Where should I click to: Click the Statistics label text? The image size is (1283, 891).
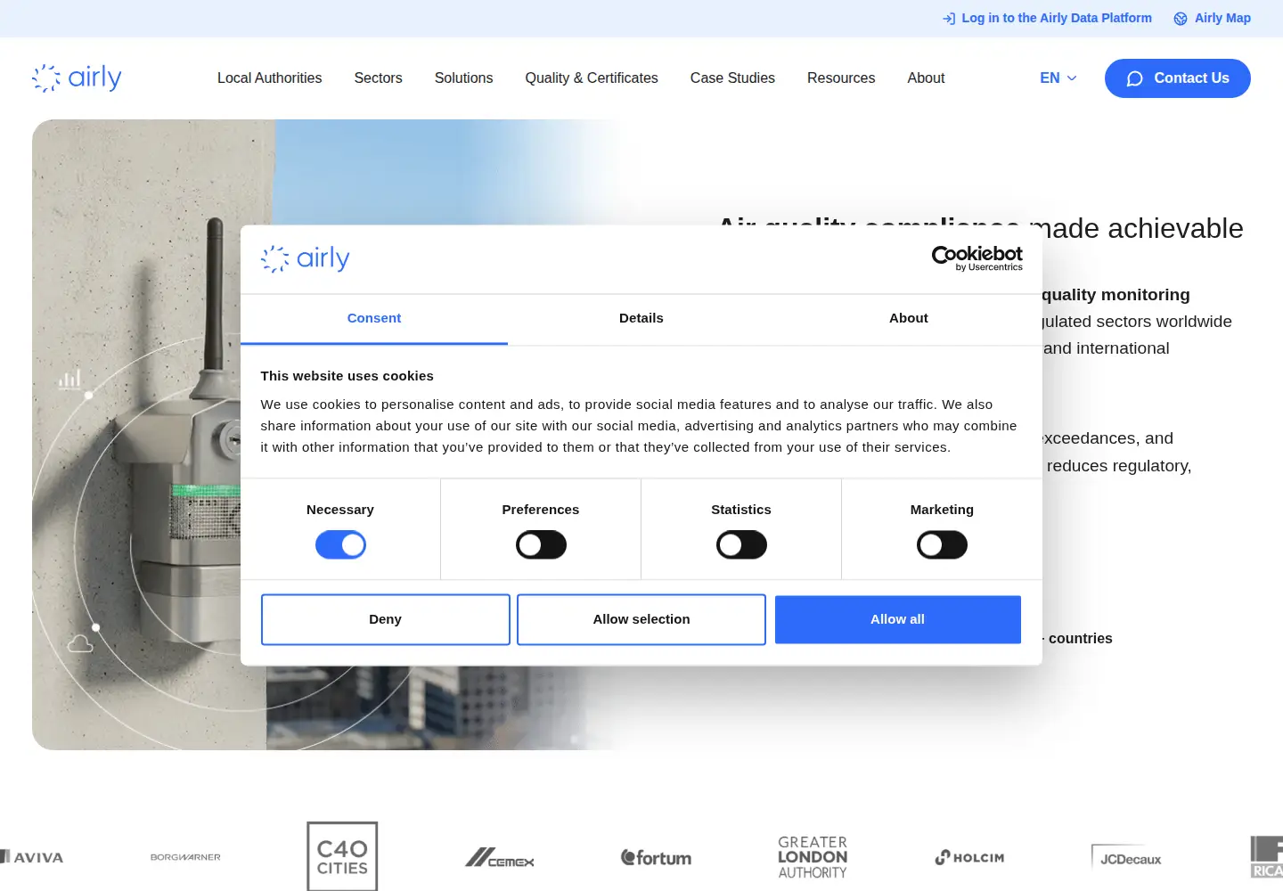click(741, 510)
